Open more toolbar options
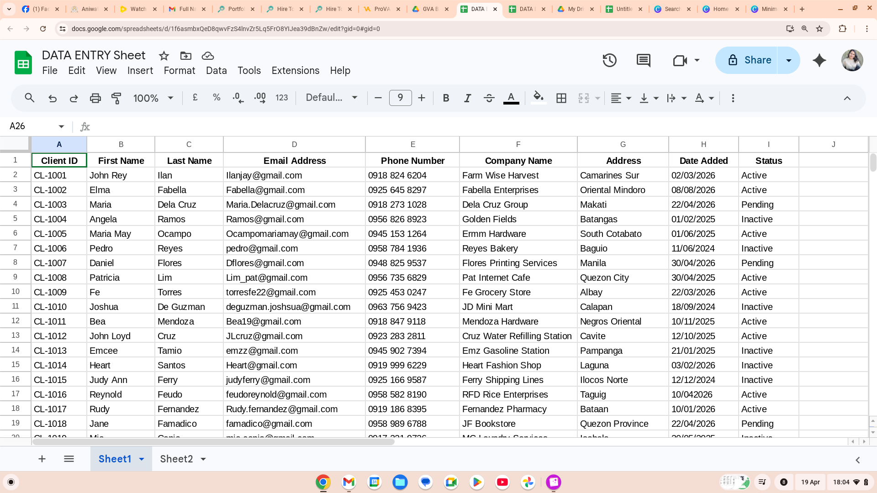This screenshot has width=877, height=493. tap(733, 98)
